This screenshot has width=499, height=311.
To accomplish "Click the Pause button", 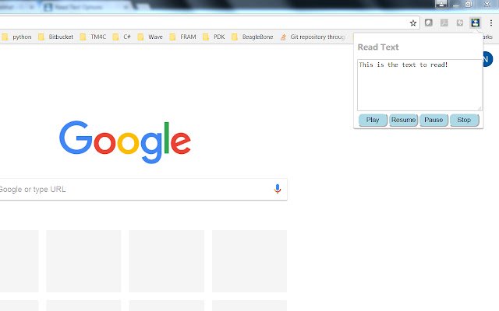I will pyautogui.click(x=434, y=120).
